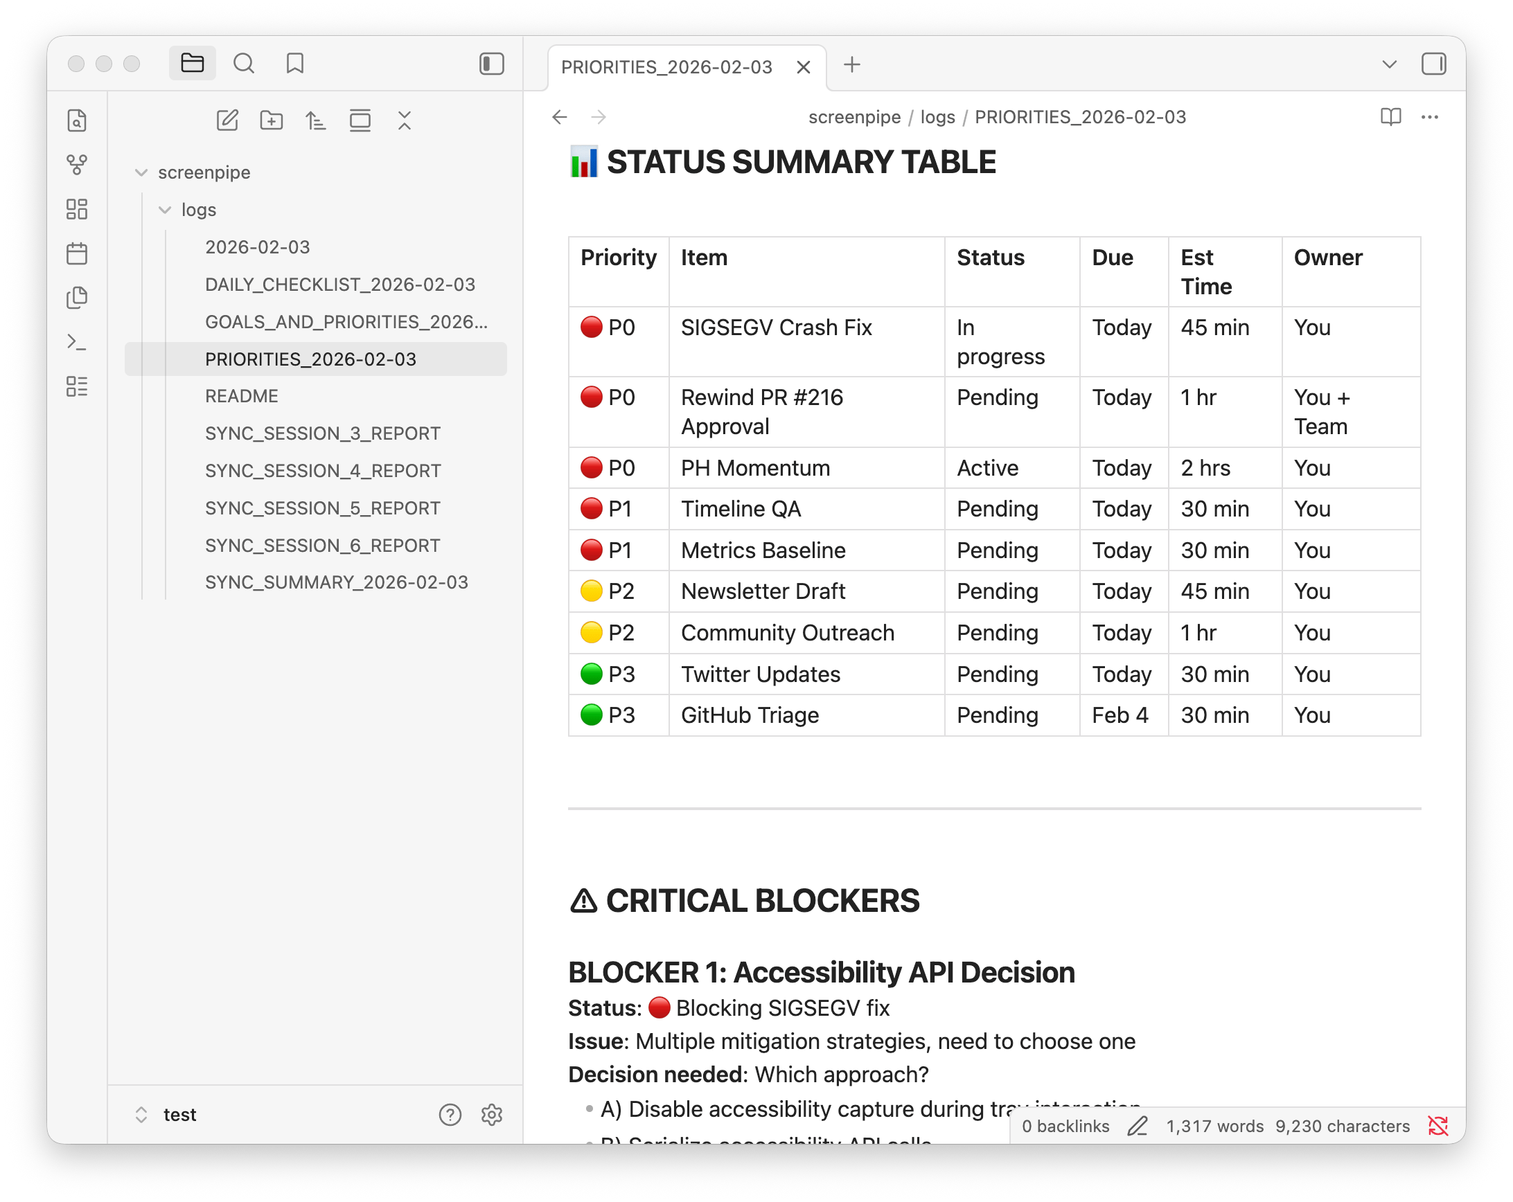
Task: Switch to the bookmarks tab in sidebar
Action: click(x=294, y=64)
